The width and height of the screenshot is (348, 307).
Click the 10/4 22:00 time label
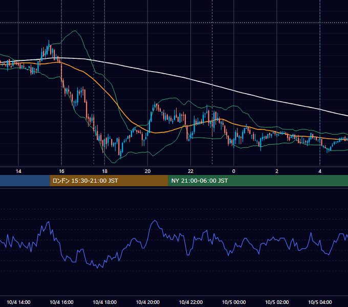coord(191,302)
